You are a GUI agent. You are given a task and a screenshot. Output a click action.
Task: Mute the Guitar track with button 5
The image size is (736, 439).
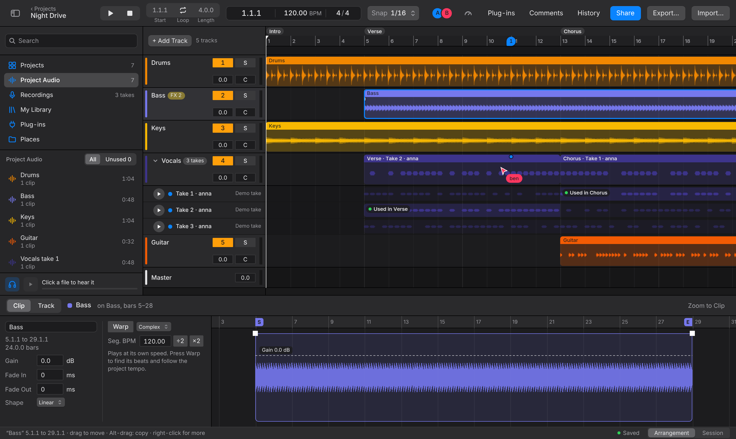[223, 242]
